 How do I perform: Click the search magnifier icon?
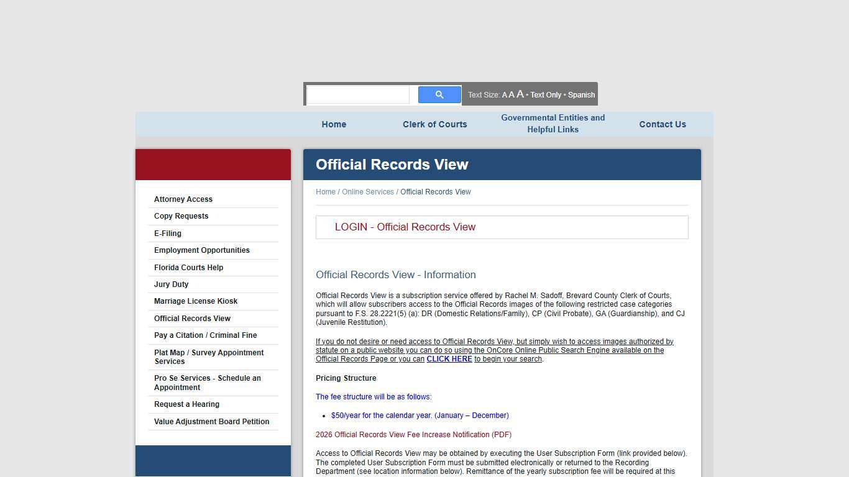[x=439, y=94]
